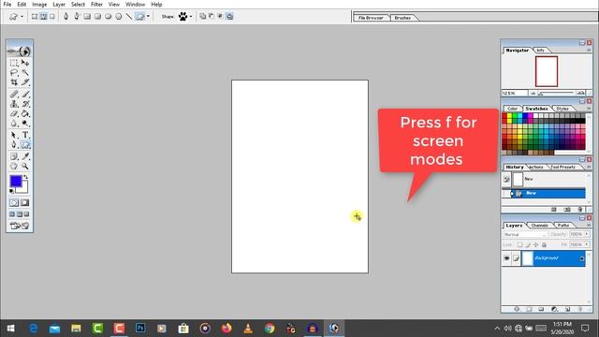
Task: Select the Eyedropper tool
Action: click(25, 156)
